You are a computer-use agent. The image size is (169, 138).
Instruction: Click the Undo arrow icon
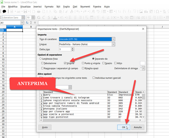pos(78,11)
